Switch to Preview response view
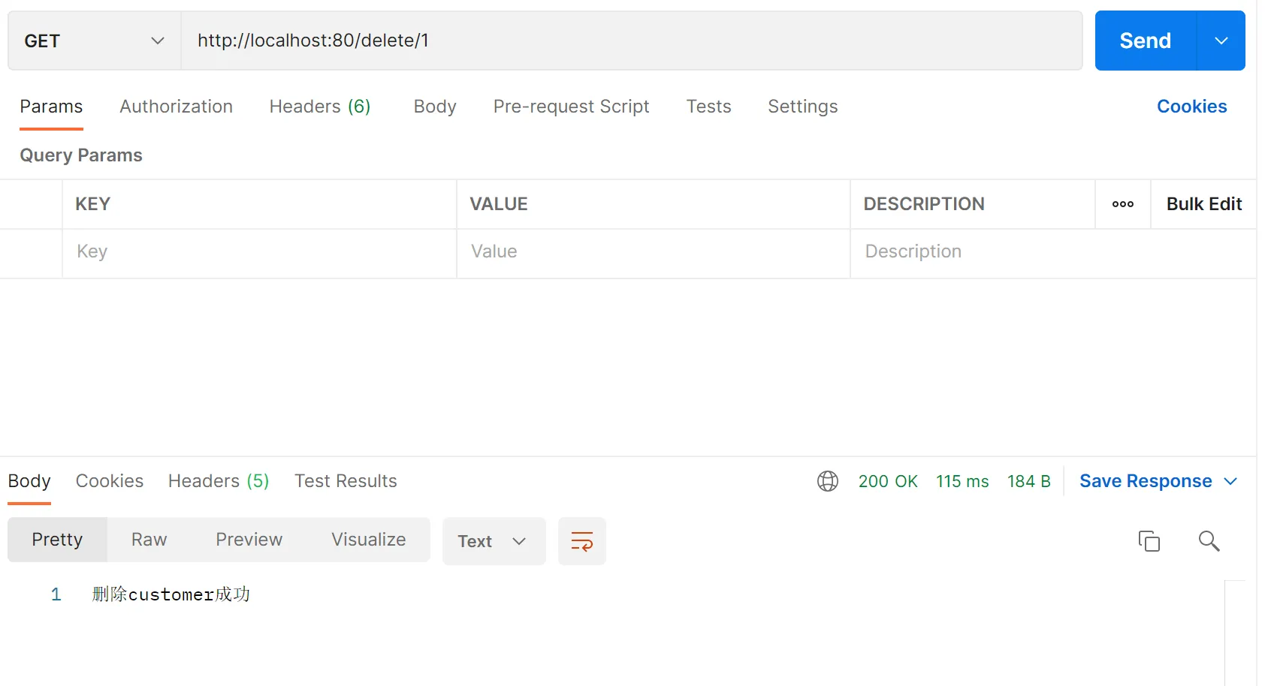Viewport: 1265px width, 686px height. click(249, 540)
